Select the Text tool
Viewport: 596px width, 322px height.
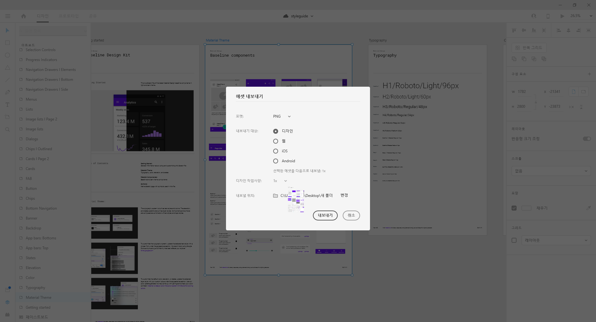(x=7, y=105)
